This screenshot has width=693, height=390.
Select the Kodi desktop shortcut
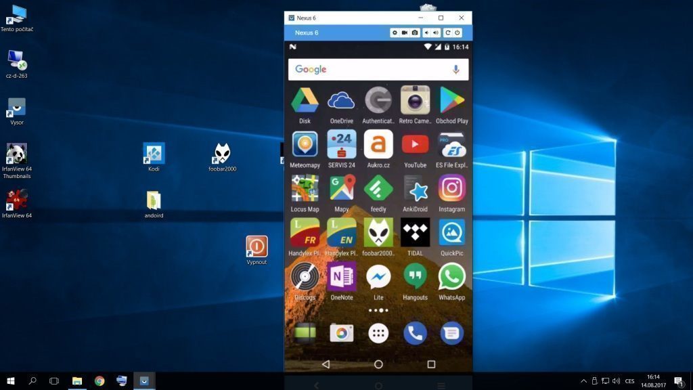pyautogui.click(x=154, y=157)
